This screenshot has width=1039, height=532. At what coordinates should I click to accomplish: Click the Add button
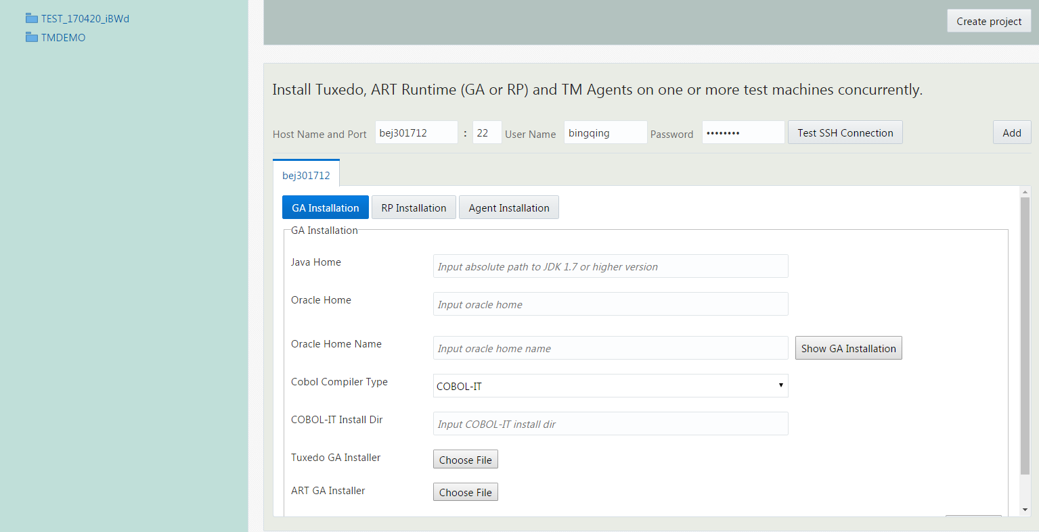coord(1012,132)
